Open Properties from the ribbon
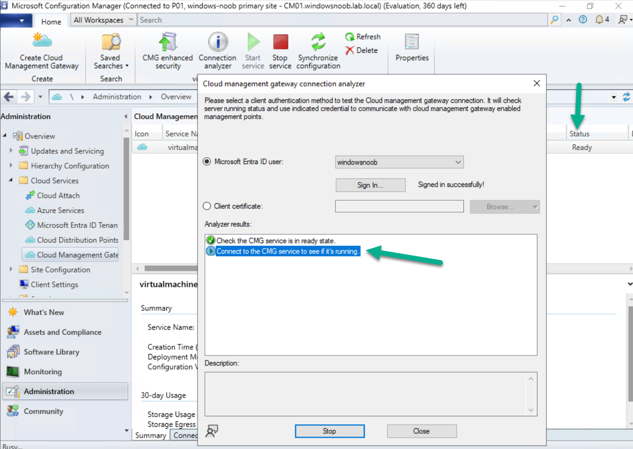This screenshot has width=633, height=449. (412, 48)
